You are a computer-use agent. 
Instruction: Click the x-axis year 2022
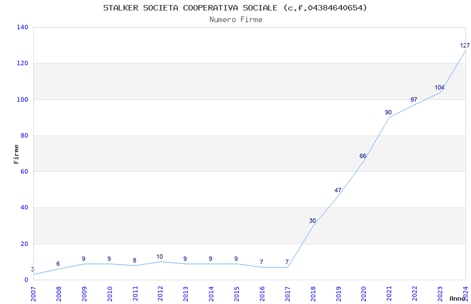click(x=414, y=294)
